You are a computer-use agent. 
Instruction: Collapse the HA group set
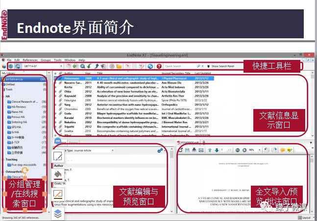coord(3,96)
